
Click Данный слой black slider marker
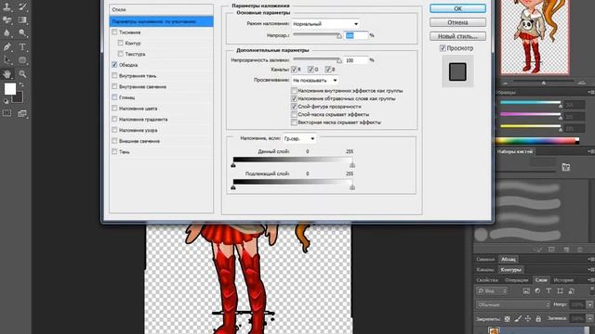233,165
